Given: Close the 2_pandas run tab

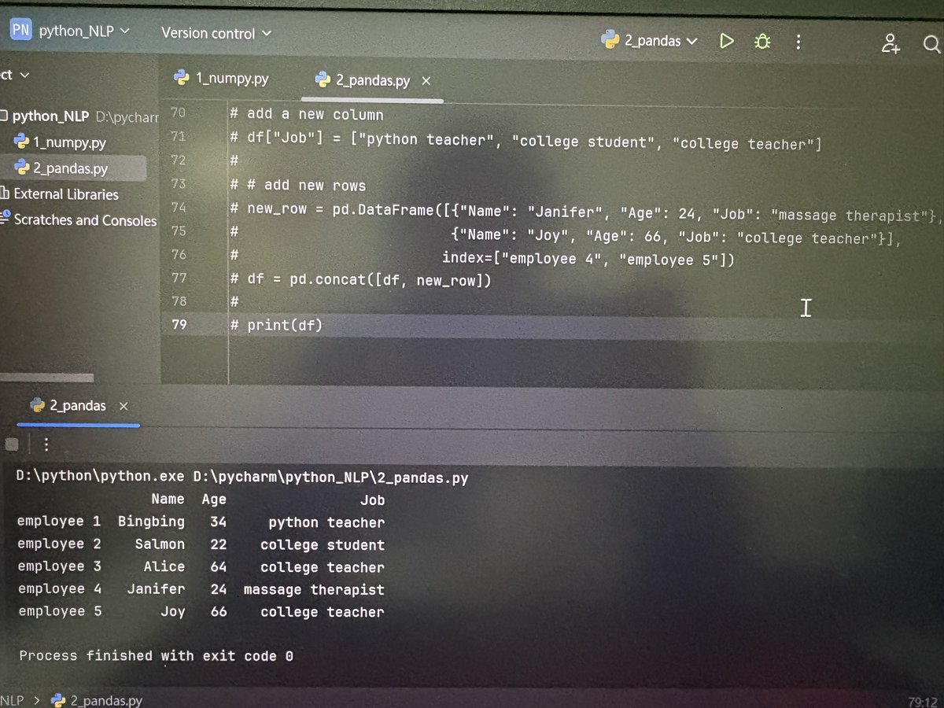Looking at the screenshot, I should click(x=123, y=407).
